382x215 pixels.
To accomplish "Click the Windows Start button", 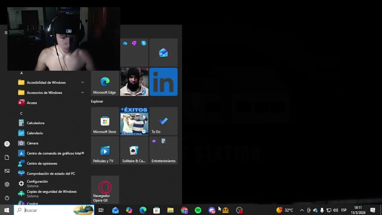I will coord(7,210).
